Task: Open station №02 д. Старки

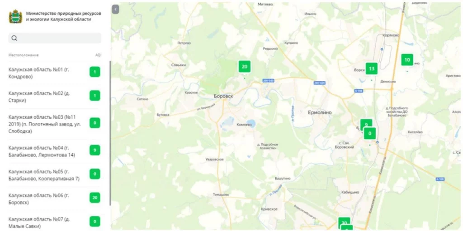Action: tap(55, 97)
